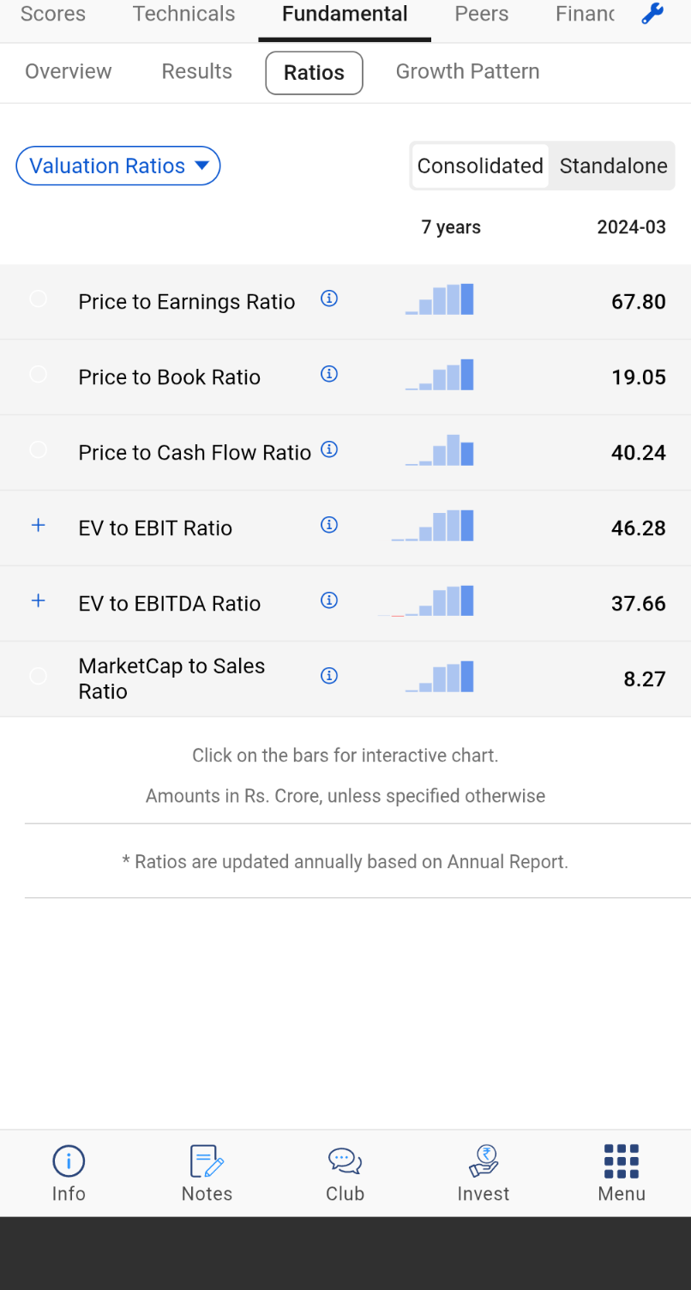This screenshot has height=1290, width=691.
Task: Open the Growth Pattern sub-tab
Action: [467, 71]
